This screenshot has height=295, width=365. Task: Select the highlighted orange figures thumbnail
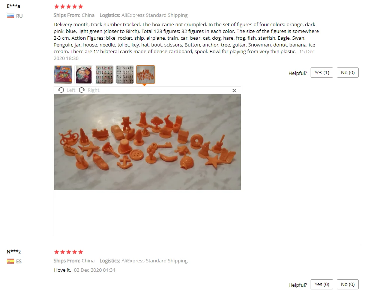coord(146,75)
